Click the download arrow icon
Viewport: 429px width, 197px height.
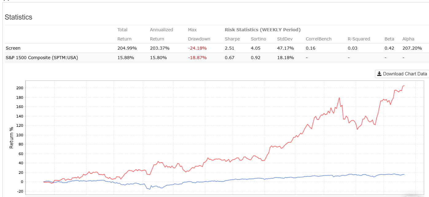tap(379, 74)
